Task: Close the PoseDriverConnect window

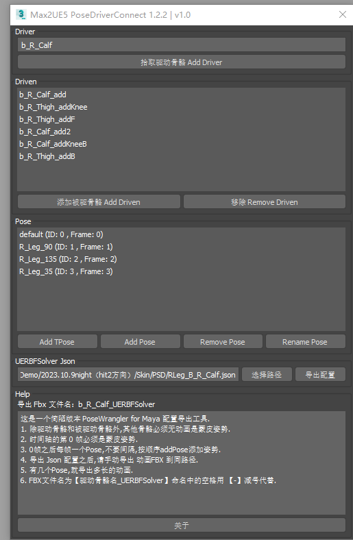Action: pyautogui.click(x=342, y=14)
